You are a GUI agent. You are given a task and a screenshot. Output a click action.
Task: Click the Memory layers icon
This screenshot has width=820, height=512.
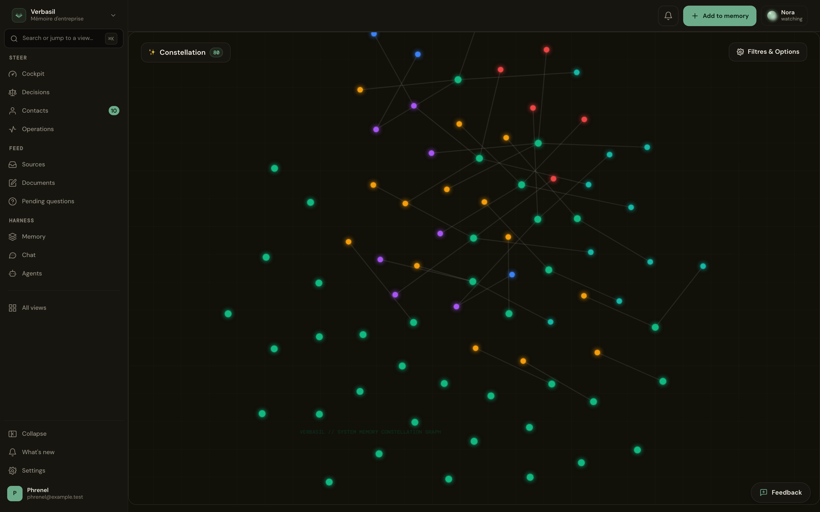[x=13, y=237]
